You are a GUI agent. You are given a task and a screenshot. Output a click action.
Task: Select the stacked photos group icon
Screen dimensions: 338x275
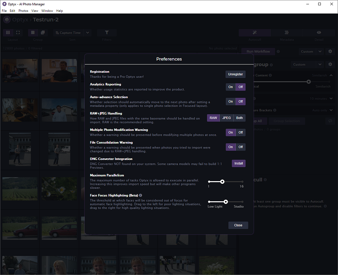click(43, 33)
